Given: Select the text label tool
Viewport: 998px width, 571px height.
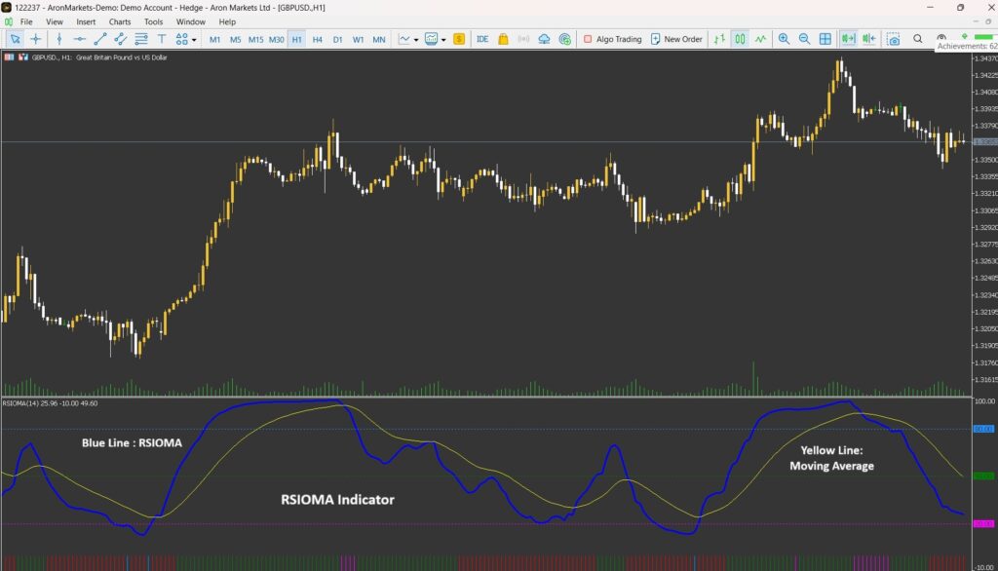Looking at the screenshot, I should point(162,39).
